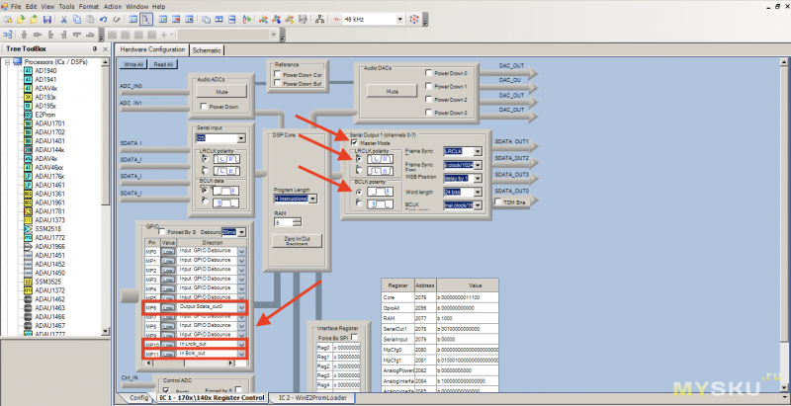The image size is (791, 406).
Task: Click the Audio DACs Mute button
Action: pyautogui.click(x=391, y=91)
